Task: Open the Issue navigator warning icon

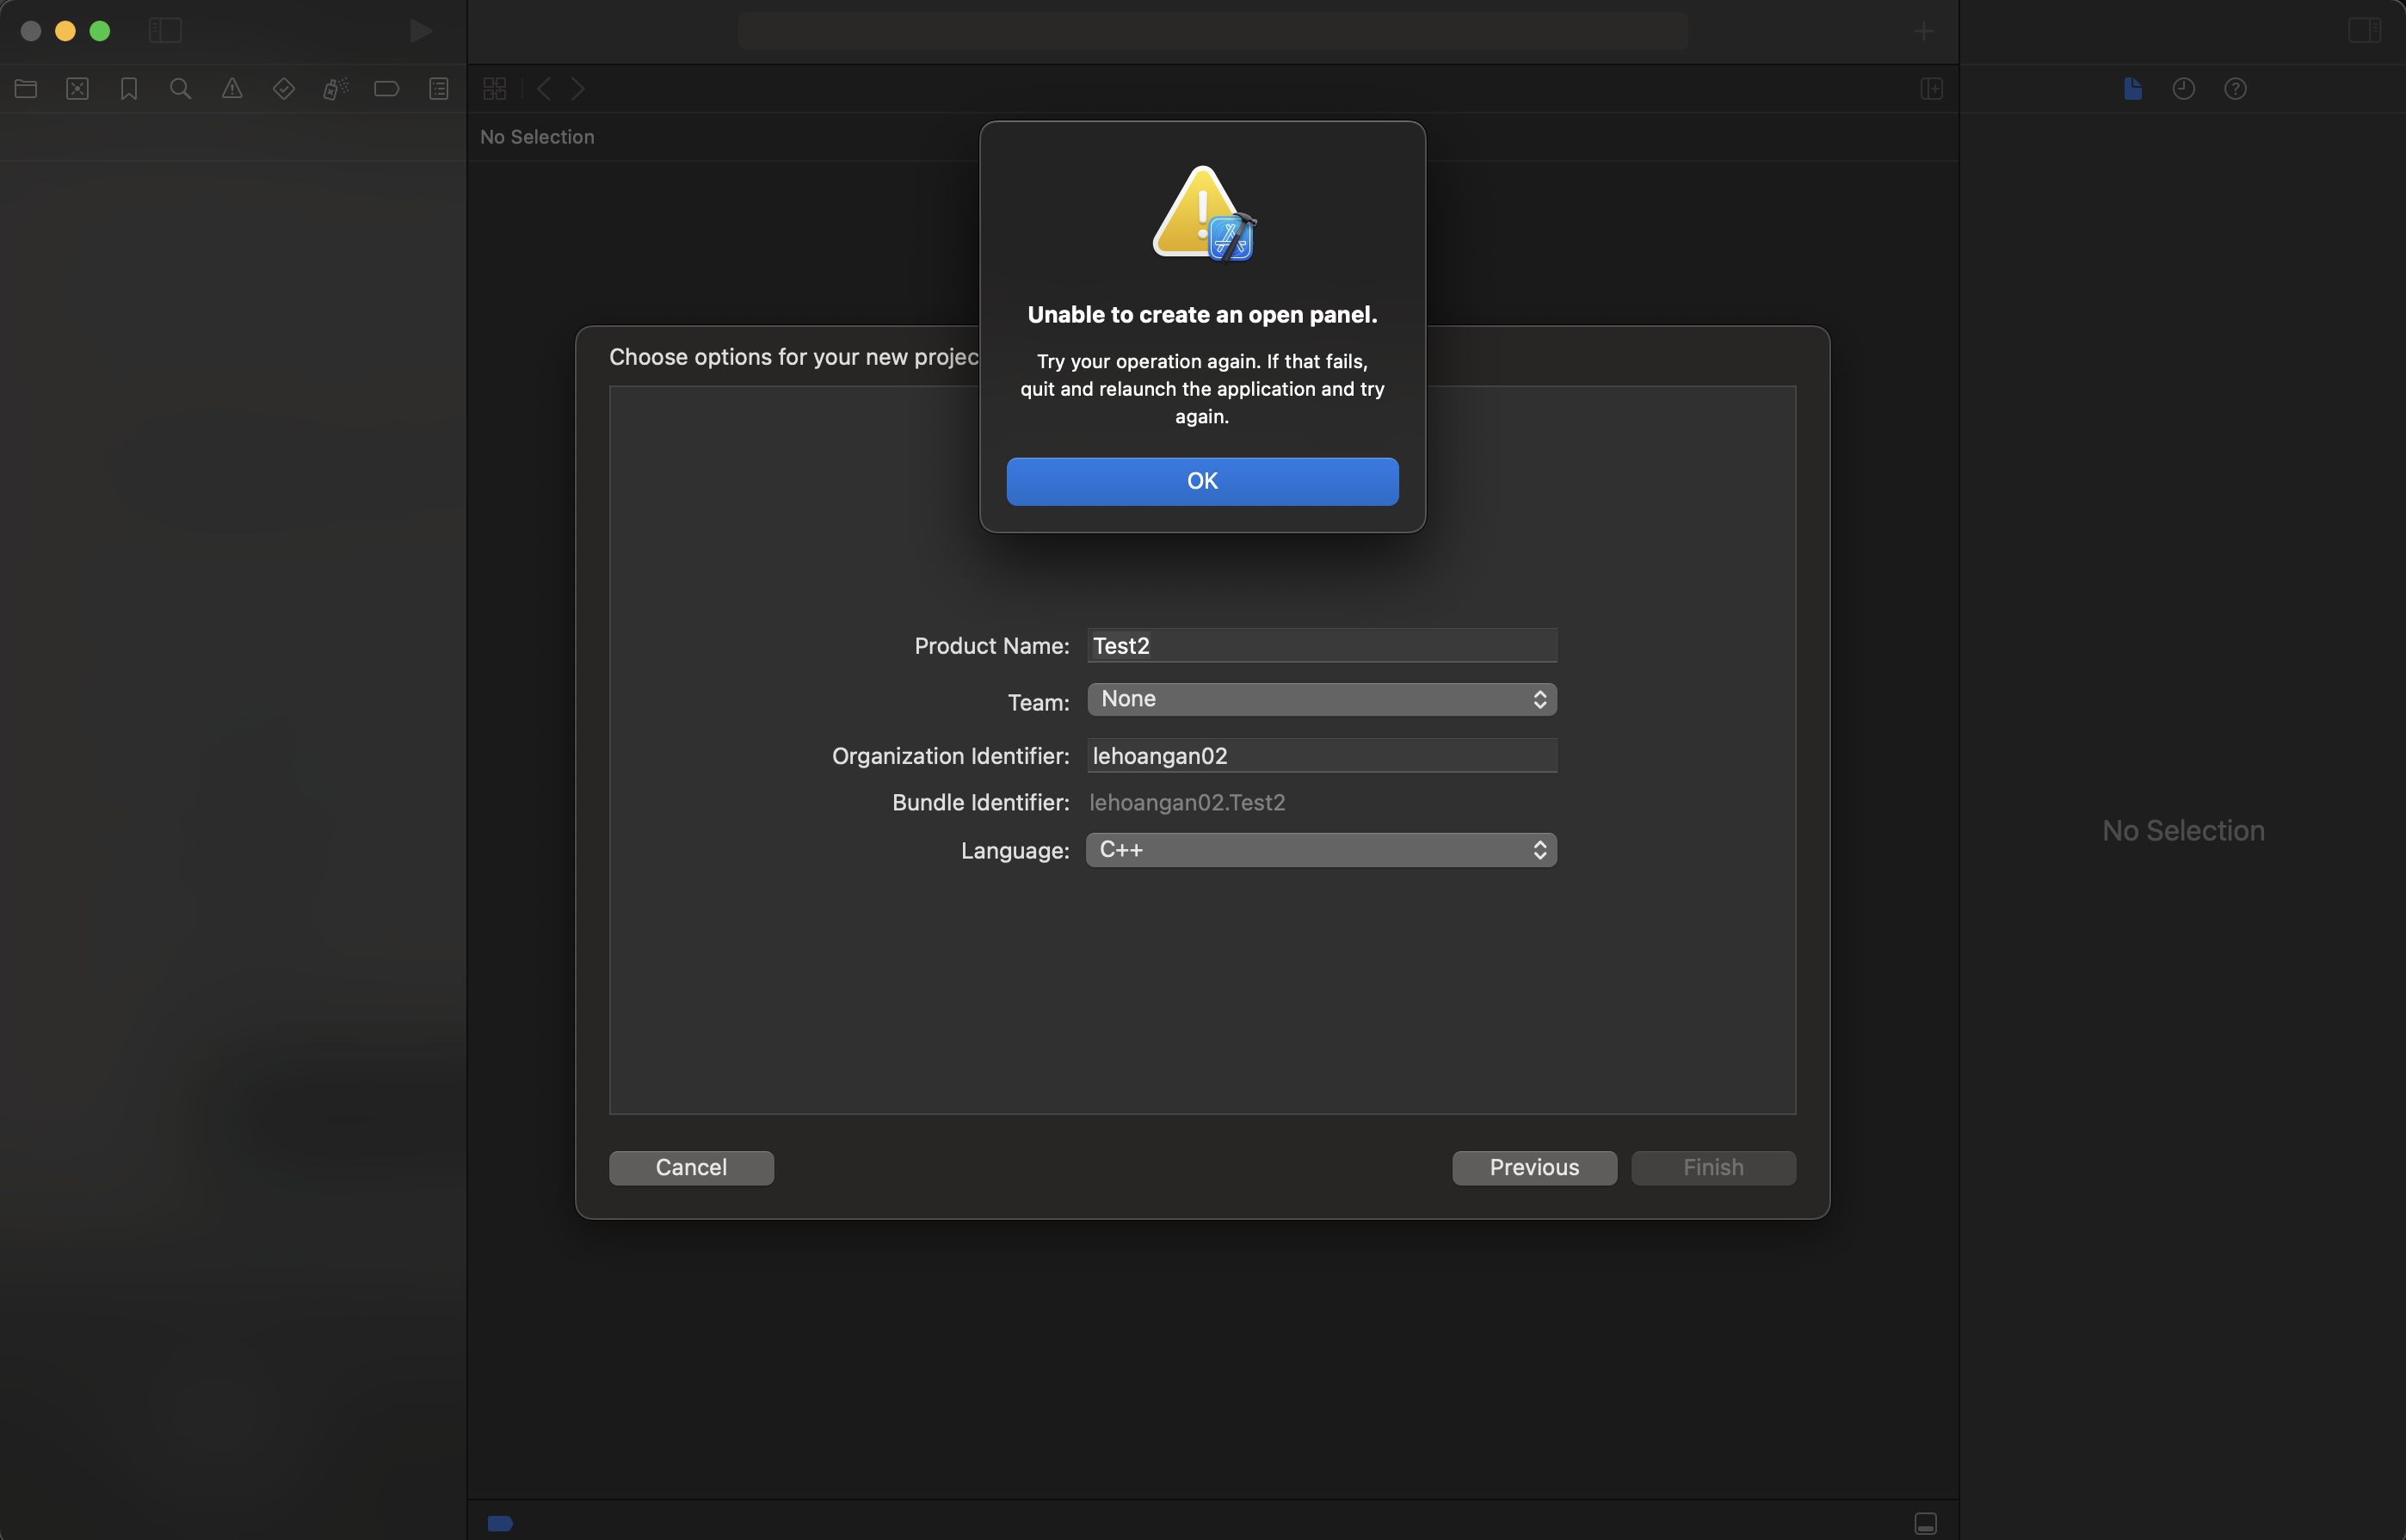Action: click(x=232, y=89)
